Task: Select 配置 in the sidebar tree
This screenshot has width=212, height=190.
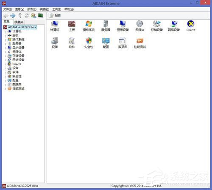Action: tap(15, 80)
